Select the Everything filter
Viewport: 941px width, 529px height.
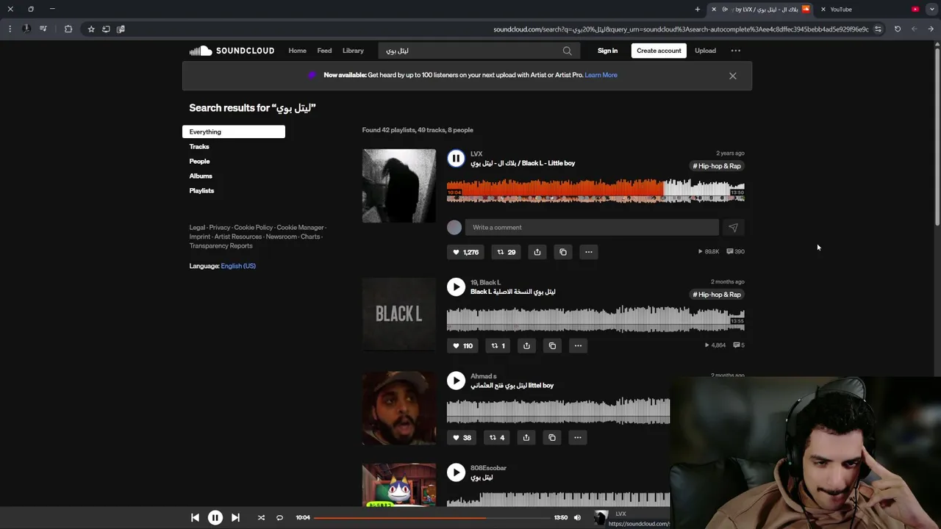point(234,132)
